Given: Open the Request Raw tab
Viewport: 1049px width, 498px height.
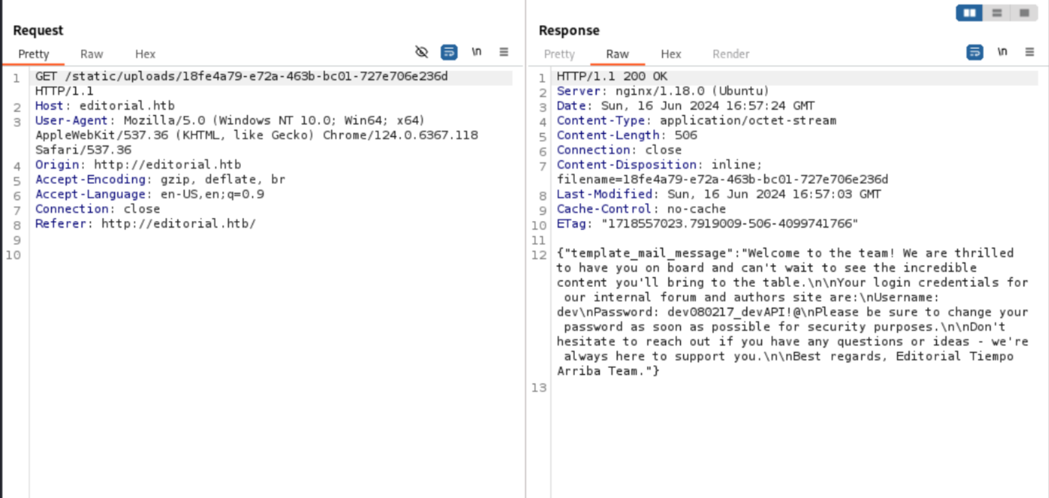Looking at the screenshot, I should tap(92, 54).
